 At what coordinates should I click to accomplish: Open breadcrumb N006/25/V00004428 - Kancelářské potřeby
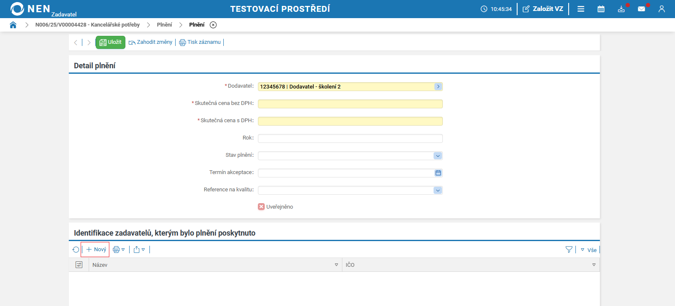pos(87,25)
